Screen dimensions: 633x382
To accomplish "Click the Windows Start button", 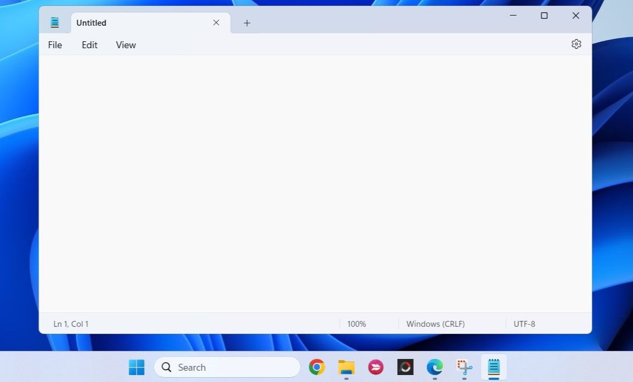I will tap(136, 367).
